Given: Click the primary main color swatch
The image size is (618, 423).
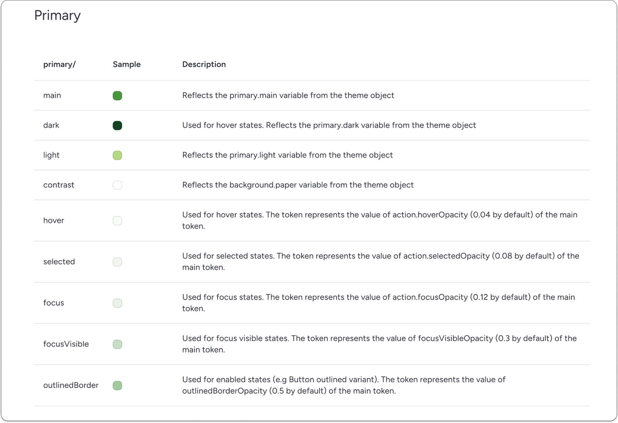Looking at the screenshot, I should (x=117, y=96).
